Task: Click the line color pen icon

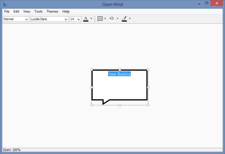Action: point(124,19)
